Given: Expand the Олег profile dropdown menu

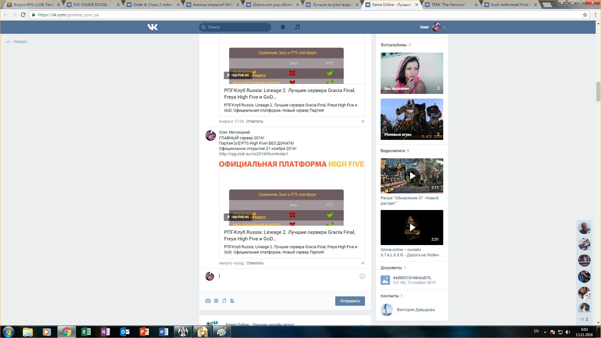Looking at the screenshot, I should [x=444, y=28].
